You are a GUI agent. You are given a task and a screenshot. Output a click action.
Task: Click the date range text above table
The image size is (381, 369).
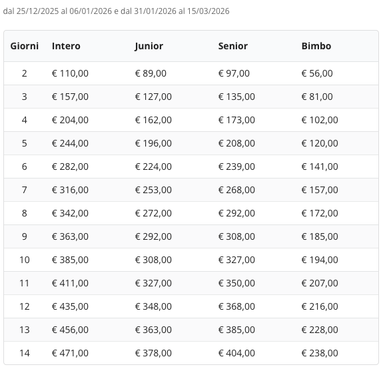[x=116, y=11]
